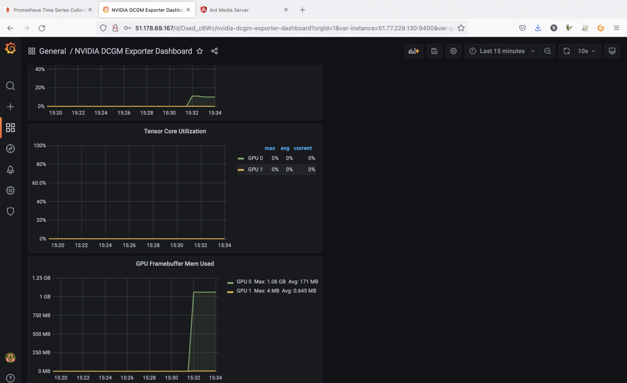
Task: Expand the browser menu
Action: tap(617, 28)
